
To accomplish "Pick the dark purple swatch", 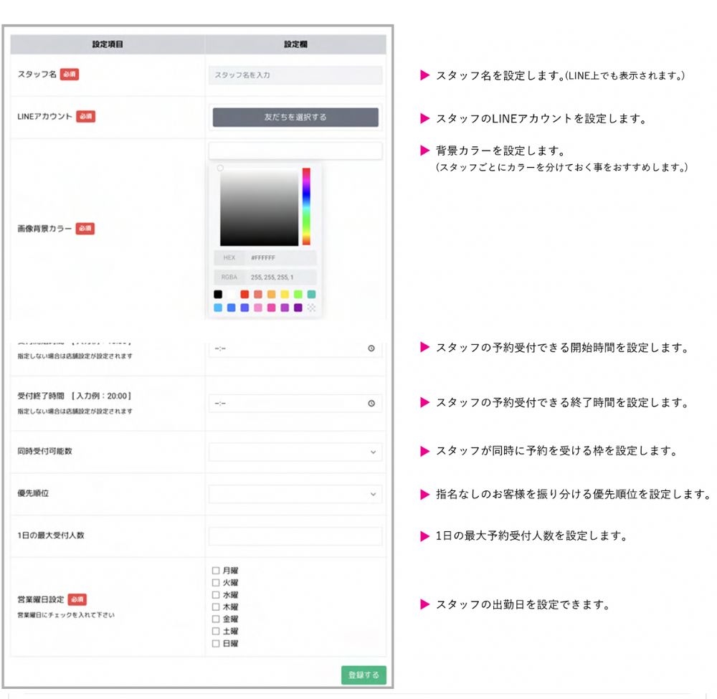I will [x=298, y=308].
